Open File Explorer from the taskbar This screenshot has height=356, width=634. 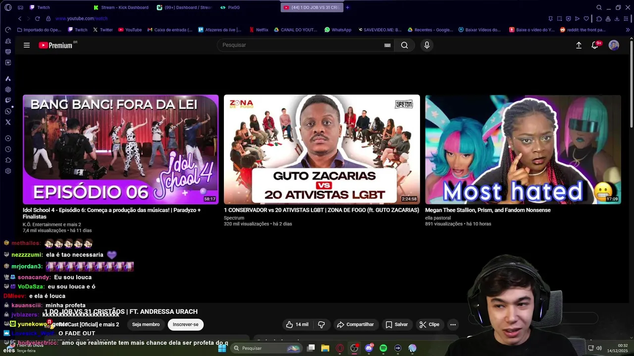325,348
